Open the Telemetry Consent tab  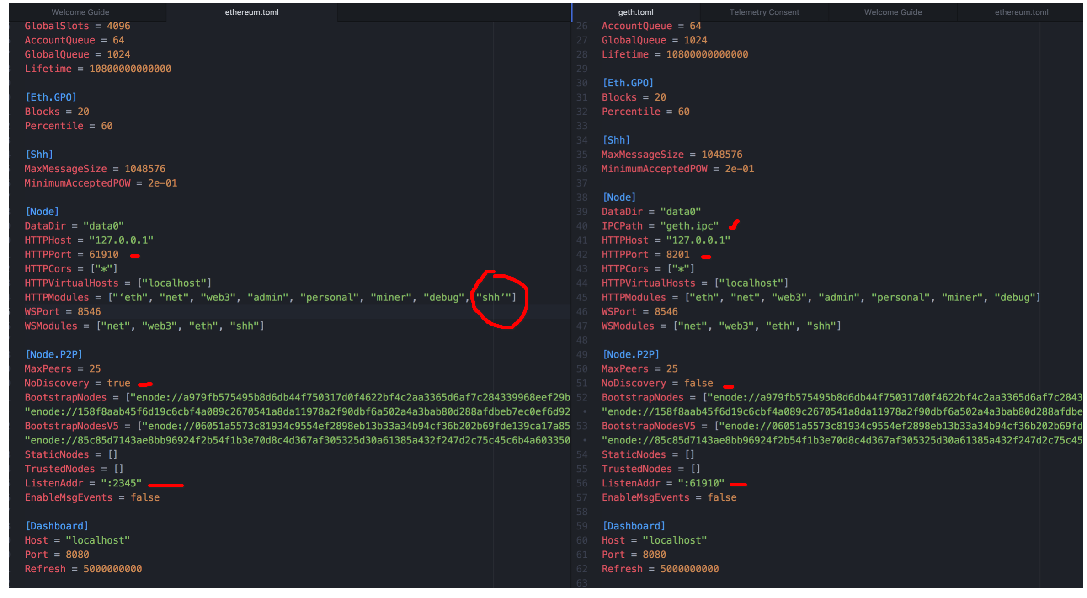coord(764,12)
